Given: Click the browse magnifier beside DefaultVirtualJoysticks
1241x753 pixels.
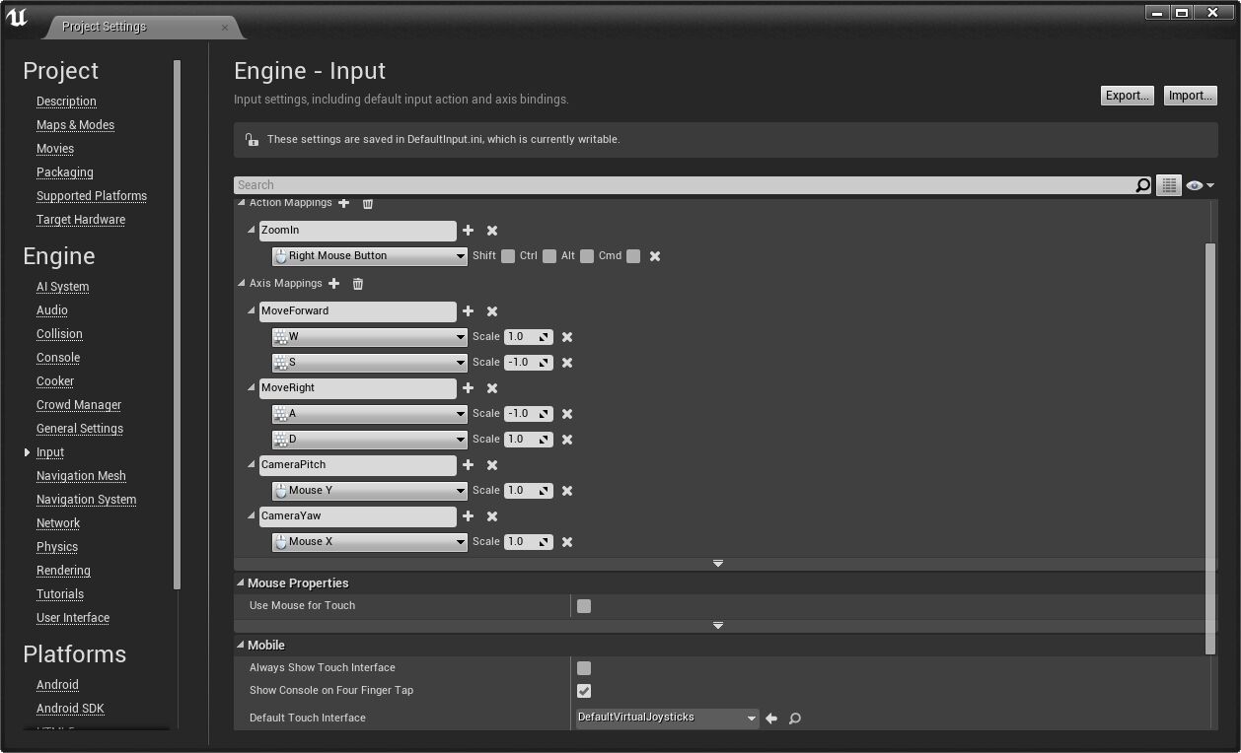Looking at the screenshot, I should point(794,718).
